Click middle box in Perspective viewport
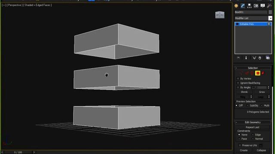275x154 pixels. click(116, 77)
